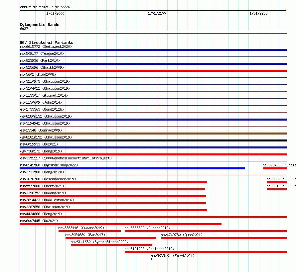The height and width of the screenshot is (272, 296).
Task: Click the Cytogenetic Bands track title
Action: point(40,25)
